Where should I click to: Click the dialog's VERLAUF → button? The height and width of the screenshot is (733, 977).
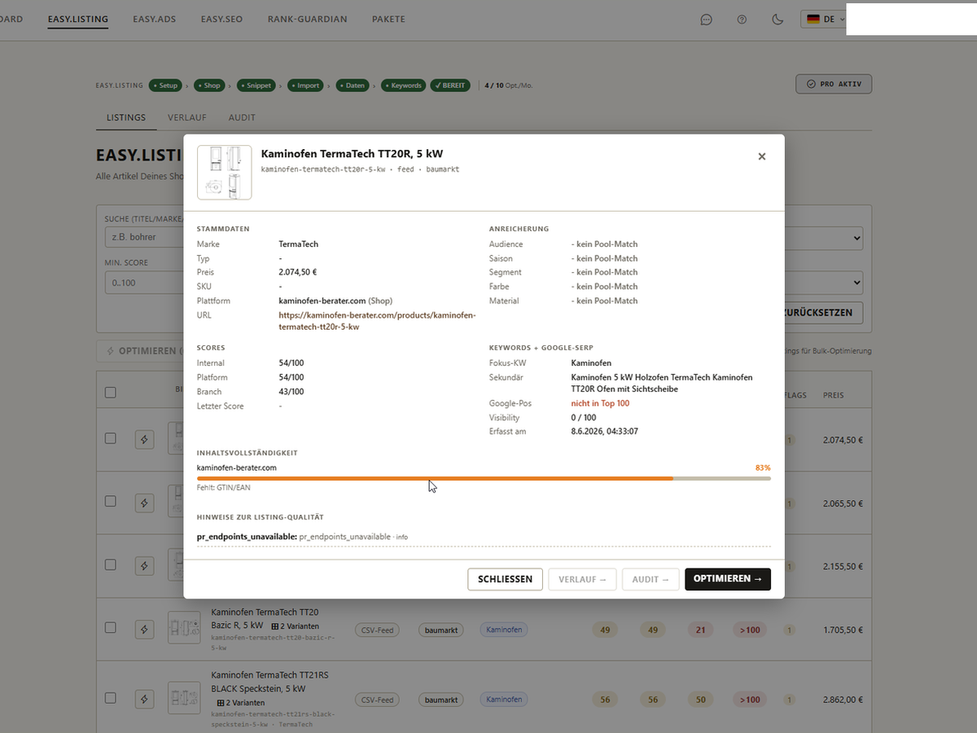tap(582, 579)
